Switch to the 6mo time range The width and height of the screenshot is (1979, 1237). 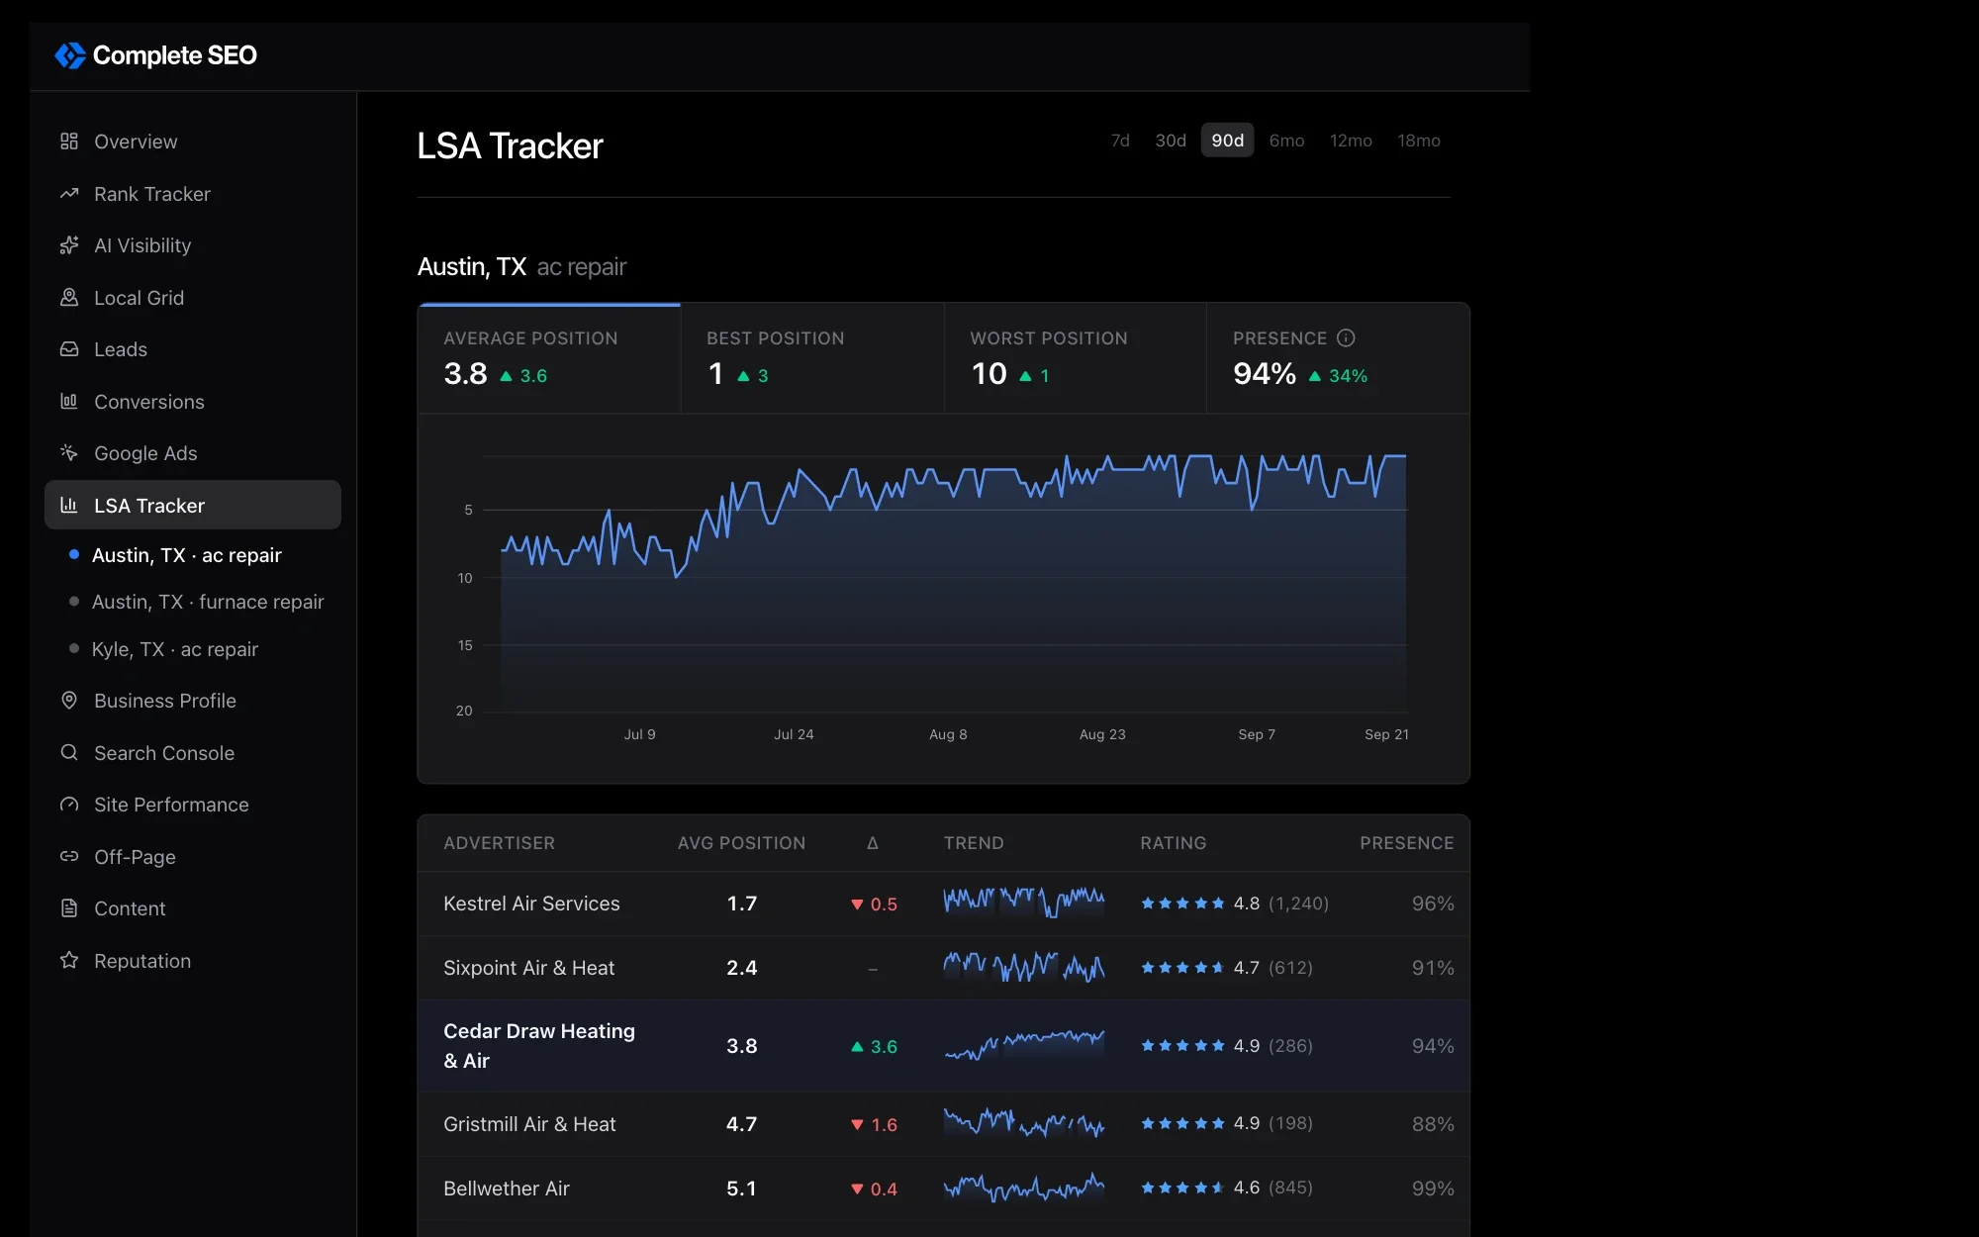(x=1286, y=141)
